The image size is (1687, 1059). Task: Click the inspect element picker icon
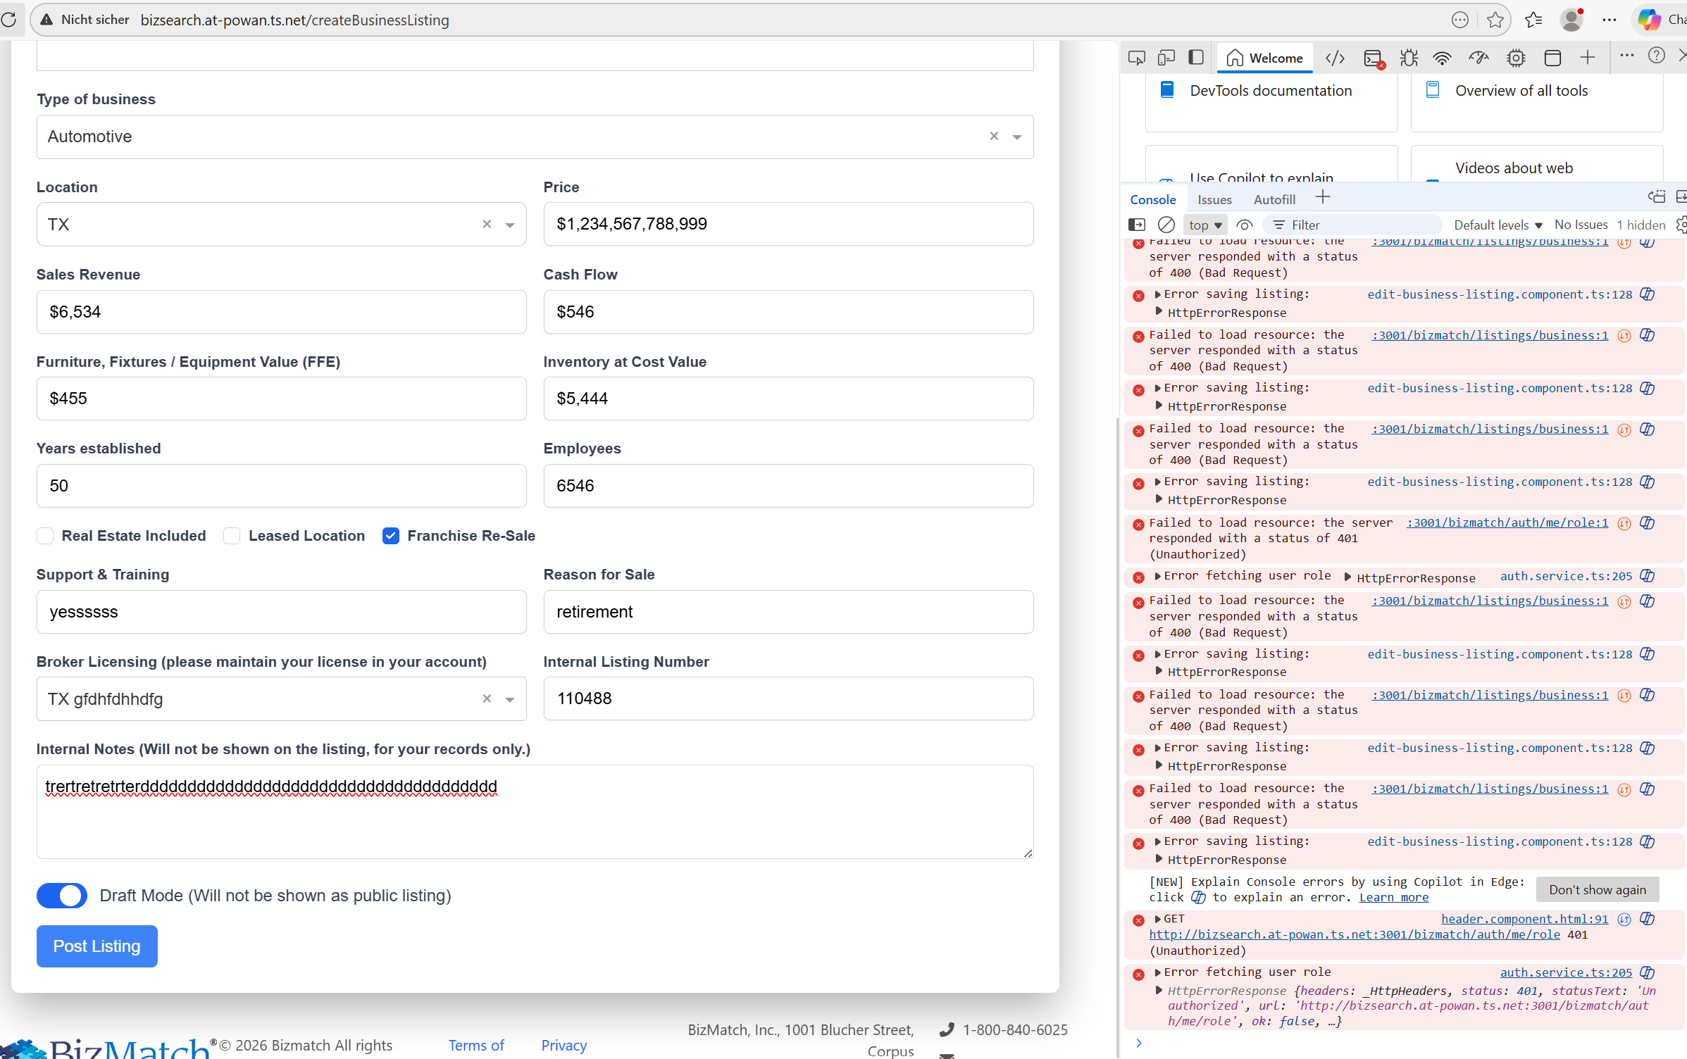tap(1135, 58)
